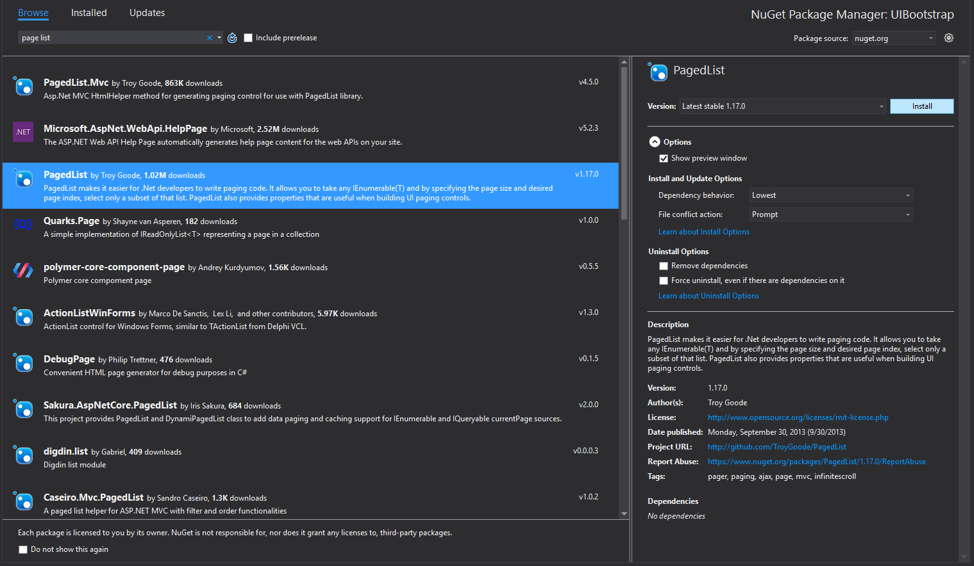Screen dimensions: 974x566
Task: Toggle Include prerelease checkbox
Action: tap(248, 38)
